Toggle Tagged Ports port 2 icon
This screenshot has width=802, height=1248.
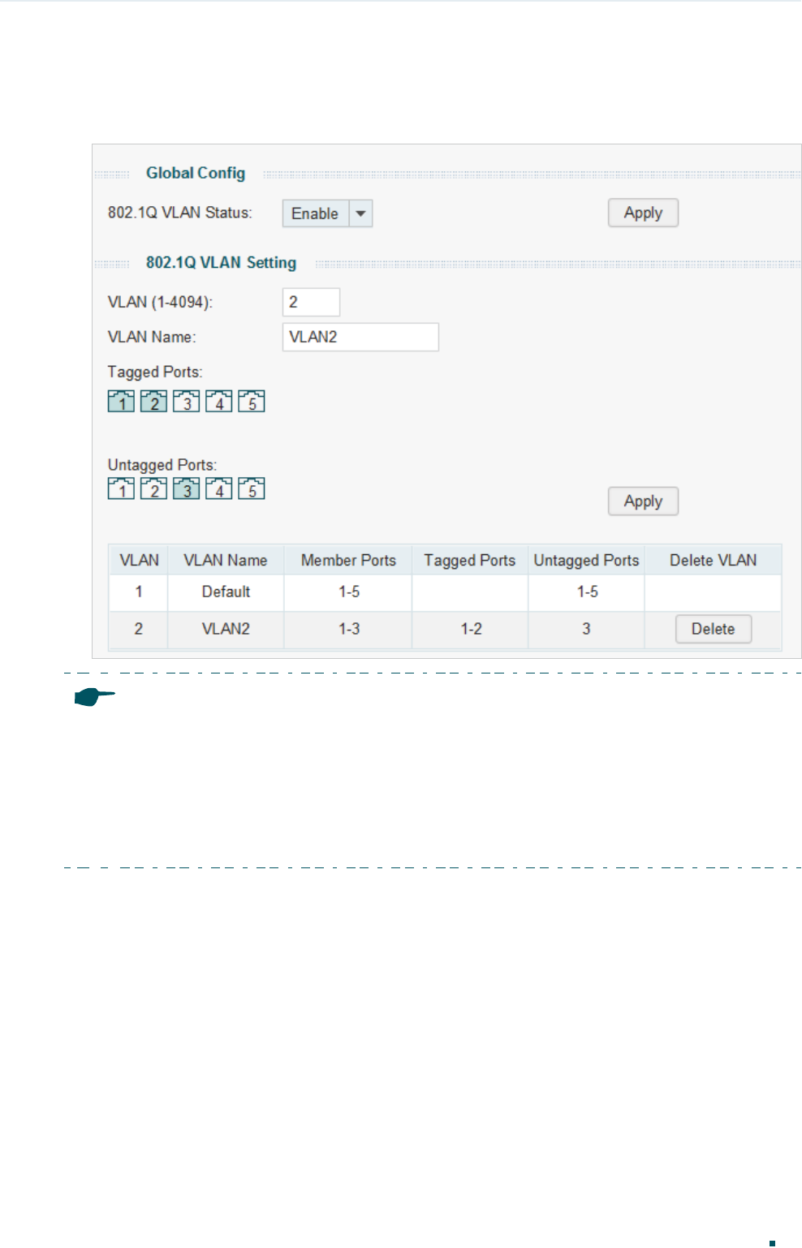tap(153, 401)
